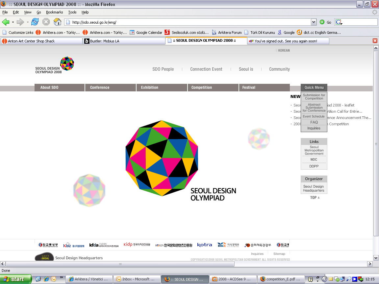Open the Competition navigation item
Image resolution: width=379 pixels, height=284 pixels.
click(x=213, y=87)
